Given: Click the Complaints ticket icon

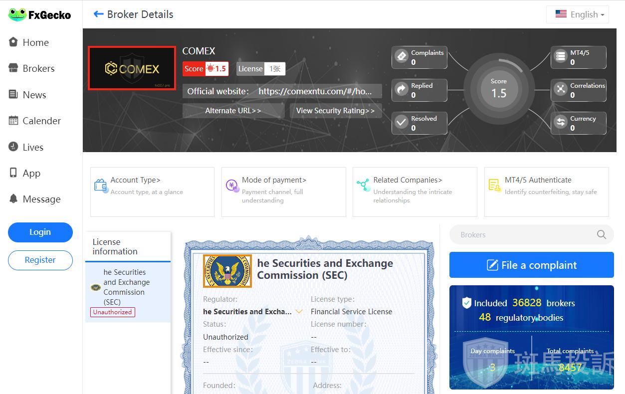Looking at the screenshot, I should (402, 57).
